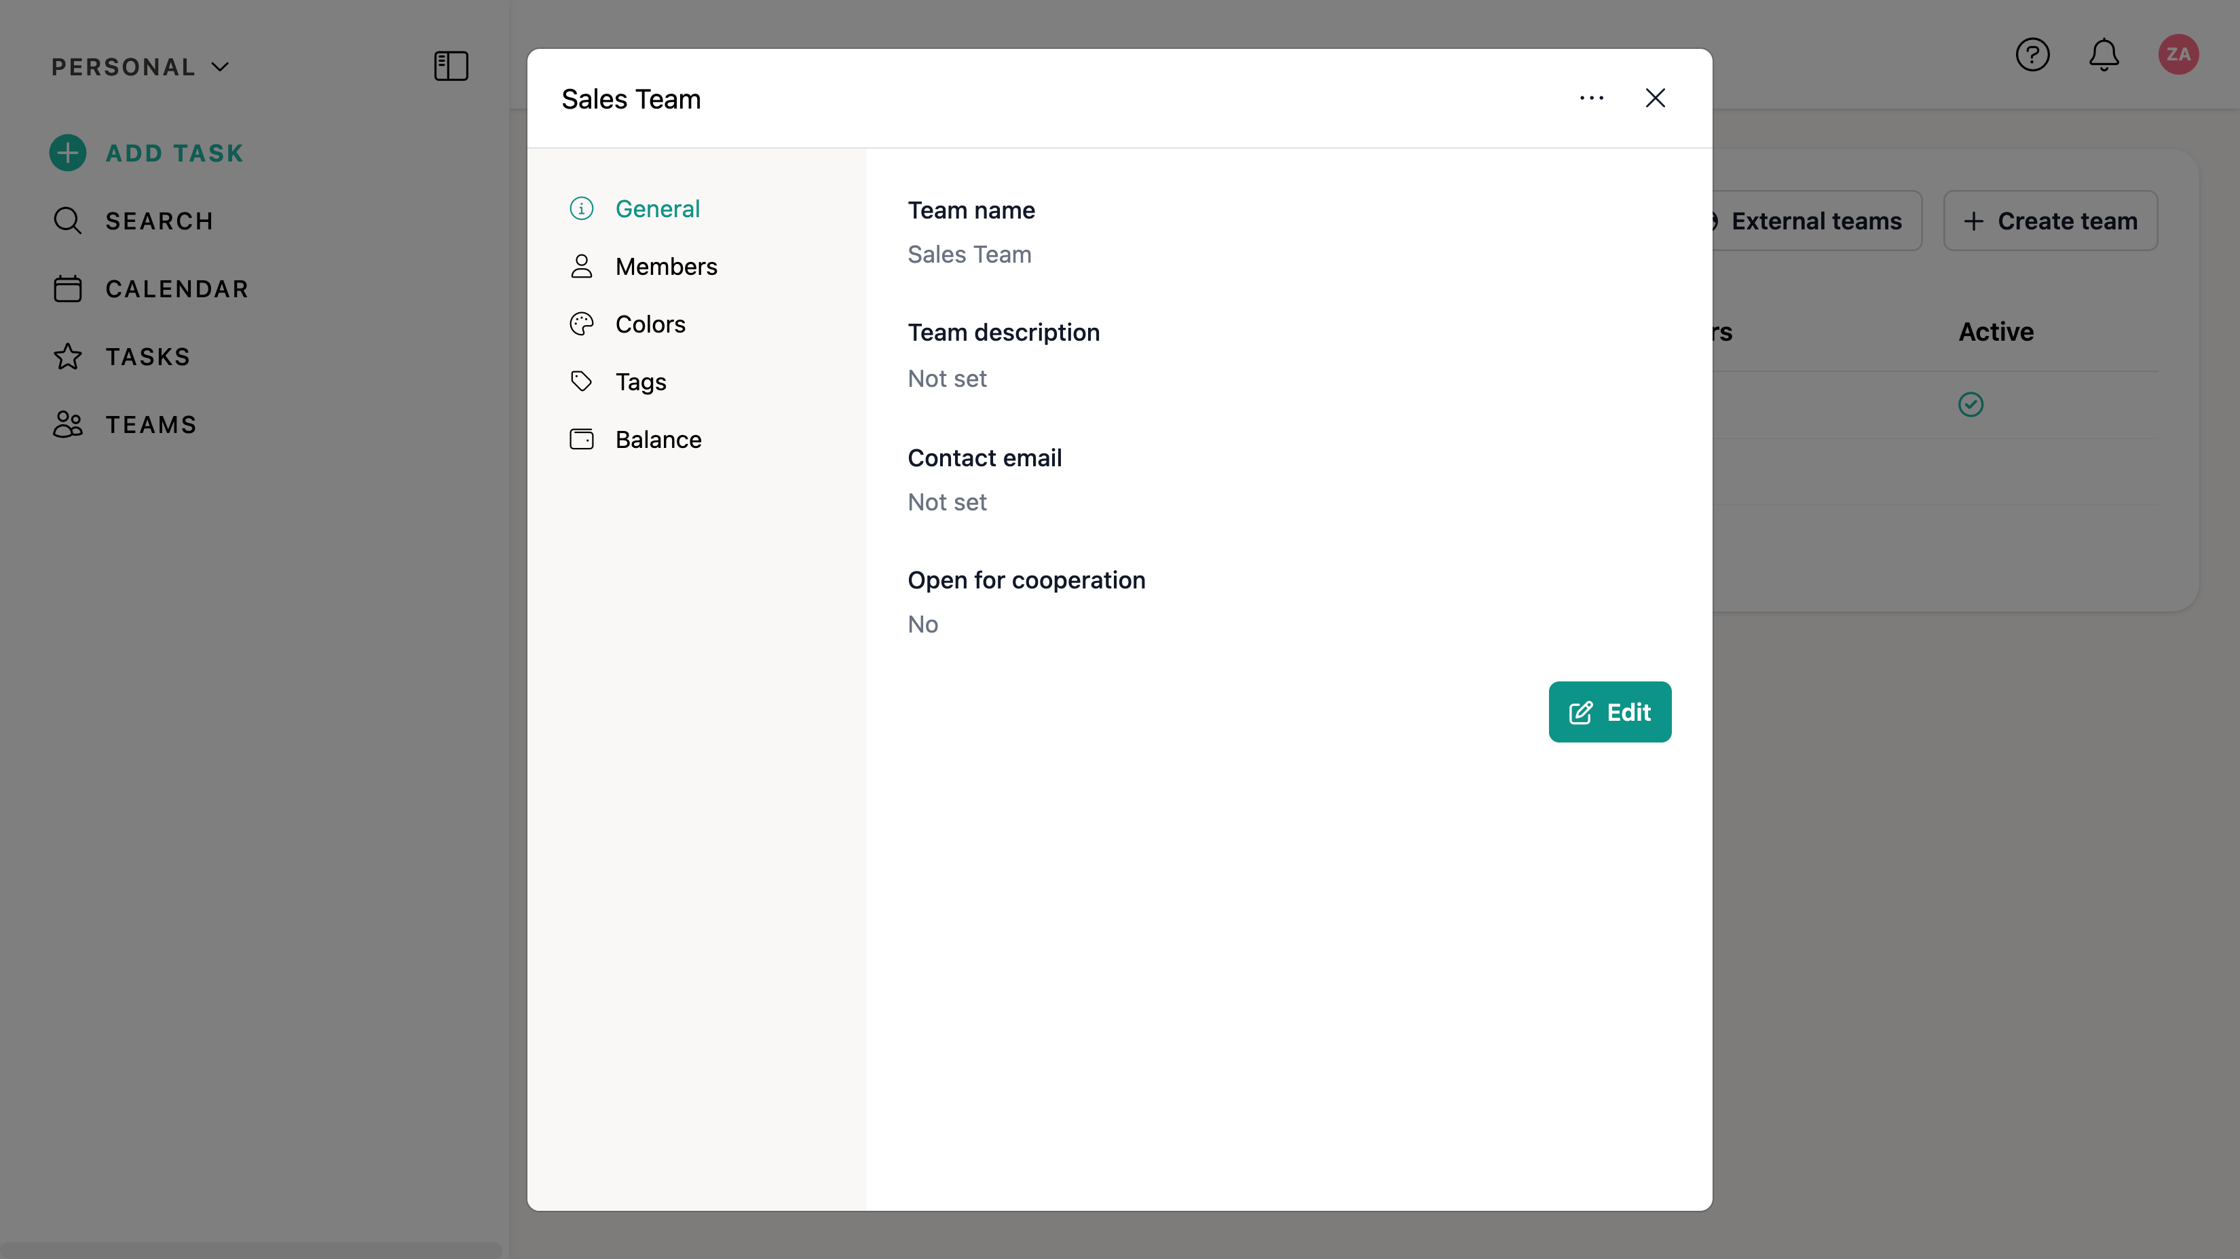
Task: Select the General tab
Action: tap(656, 208)
